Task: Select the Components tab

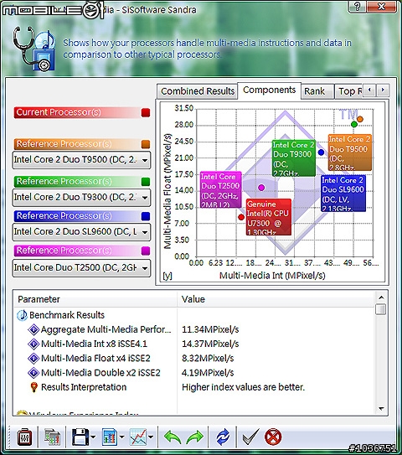Action: (x=269, y=90)
